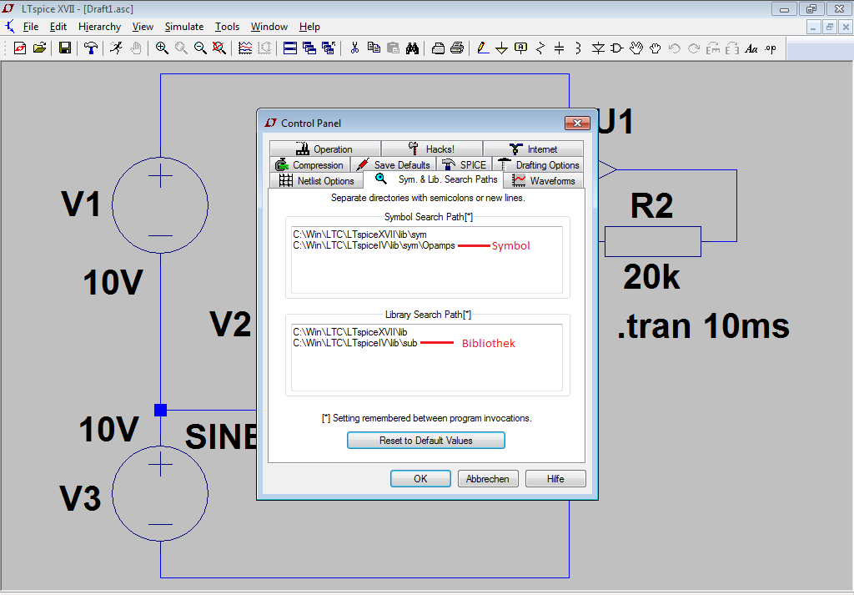Image resolution: width=854 pixels, height=595 pixels.
Task: Switch to the Save Defaults tab
Action: (394, 164)
